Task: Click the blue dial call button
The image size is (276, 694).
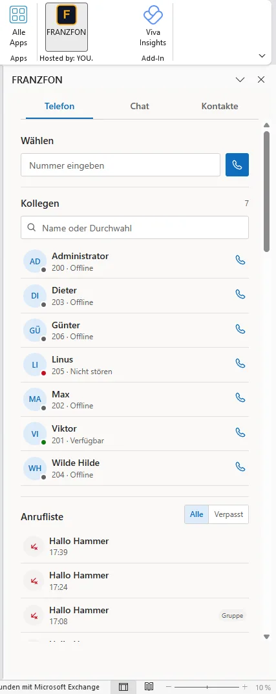Action: tap(237, 165)
